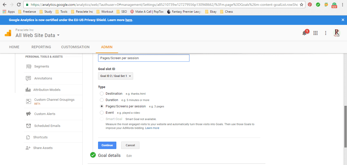Switch to the REPORTING tab
Image resolution: width=347 pixels, height=165 pixels.
pyautogui.click(x=41, y=47)
